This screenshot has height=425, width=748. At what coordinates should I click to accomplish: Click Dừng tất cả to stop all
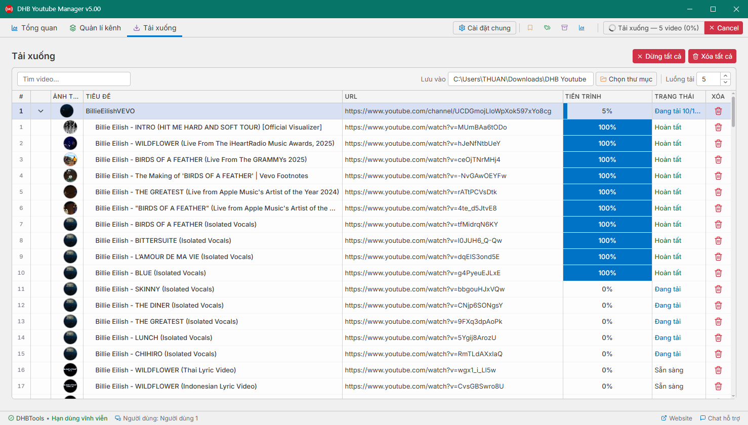pos(659,56)
